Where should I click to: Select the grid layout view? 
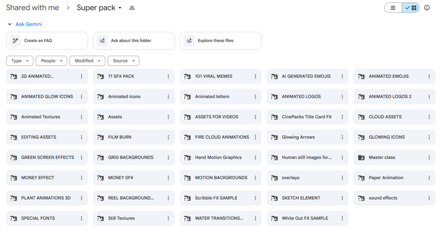click(x=411, y=8)
